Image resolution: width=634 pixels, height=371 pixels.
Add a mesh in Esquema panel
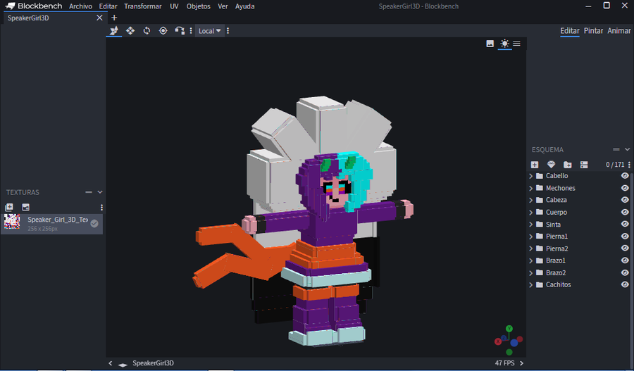(551, 165)
